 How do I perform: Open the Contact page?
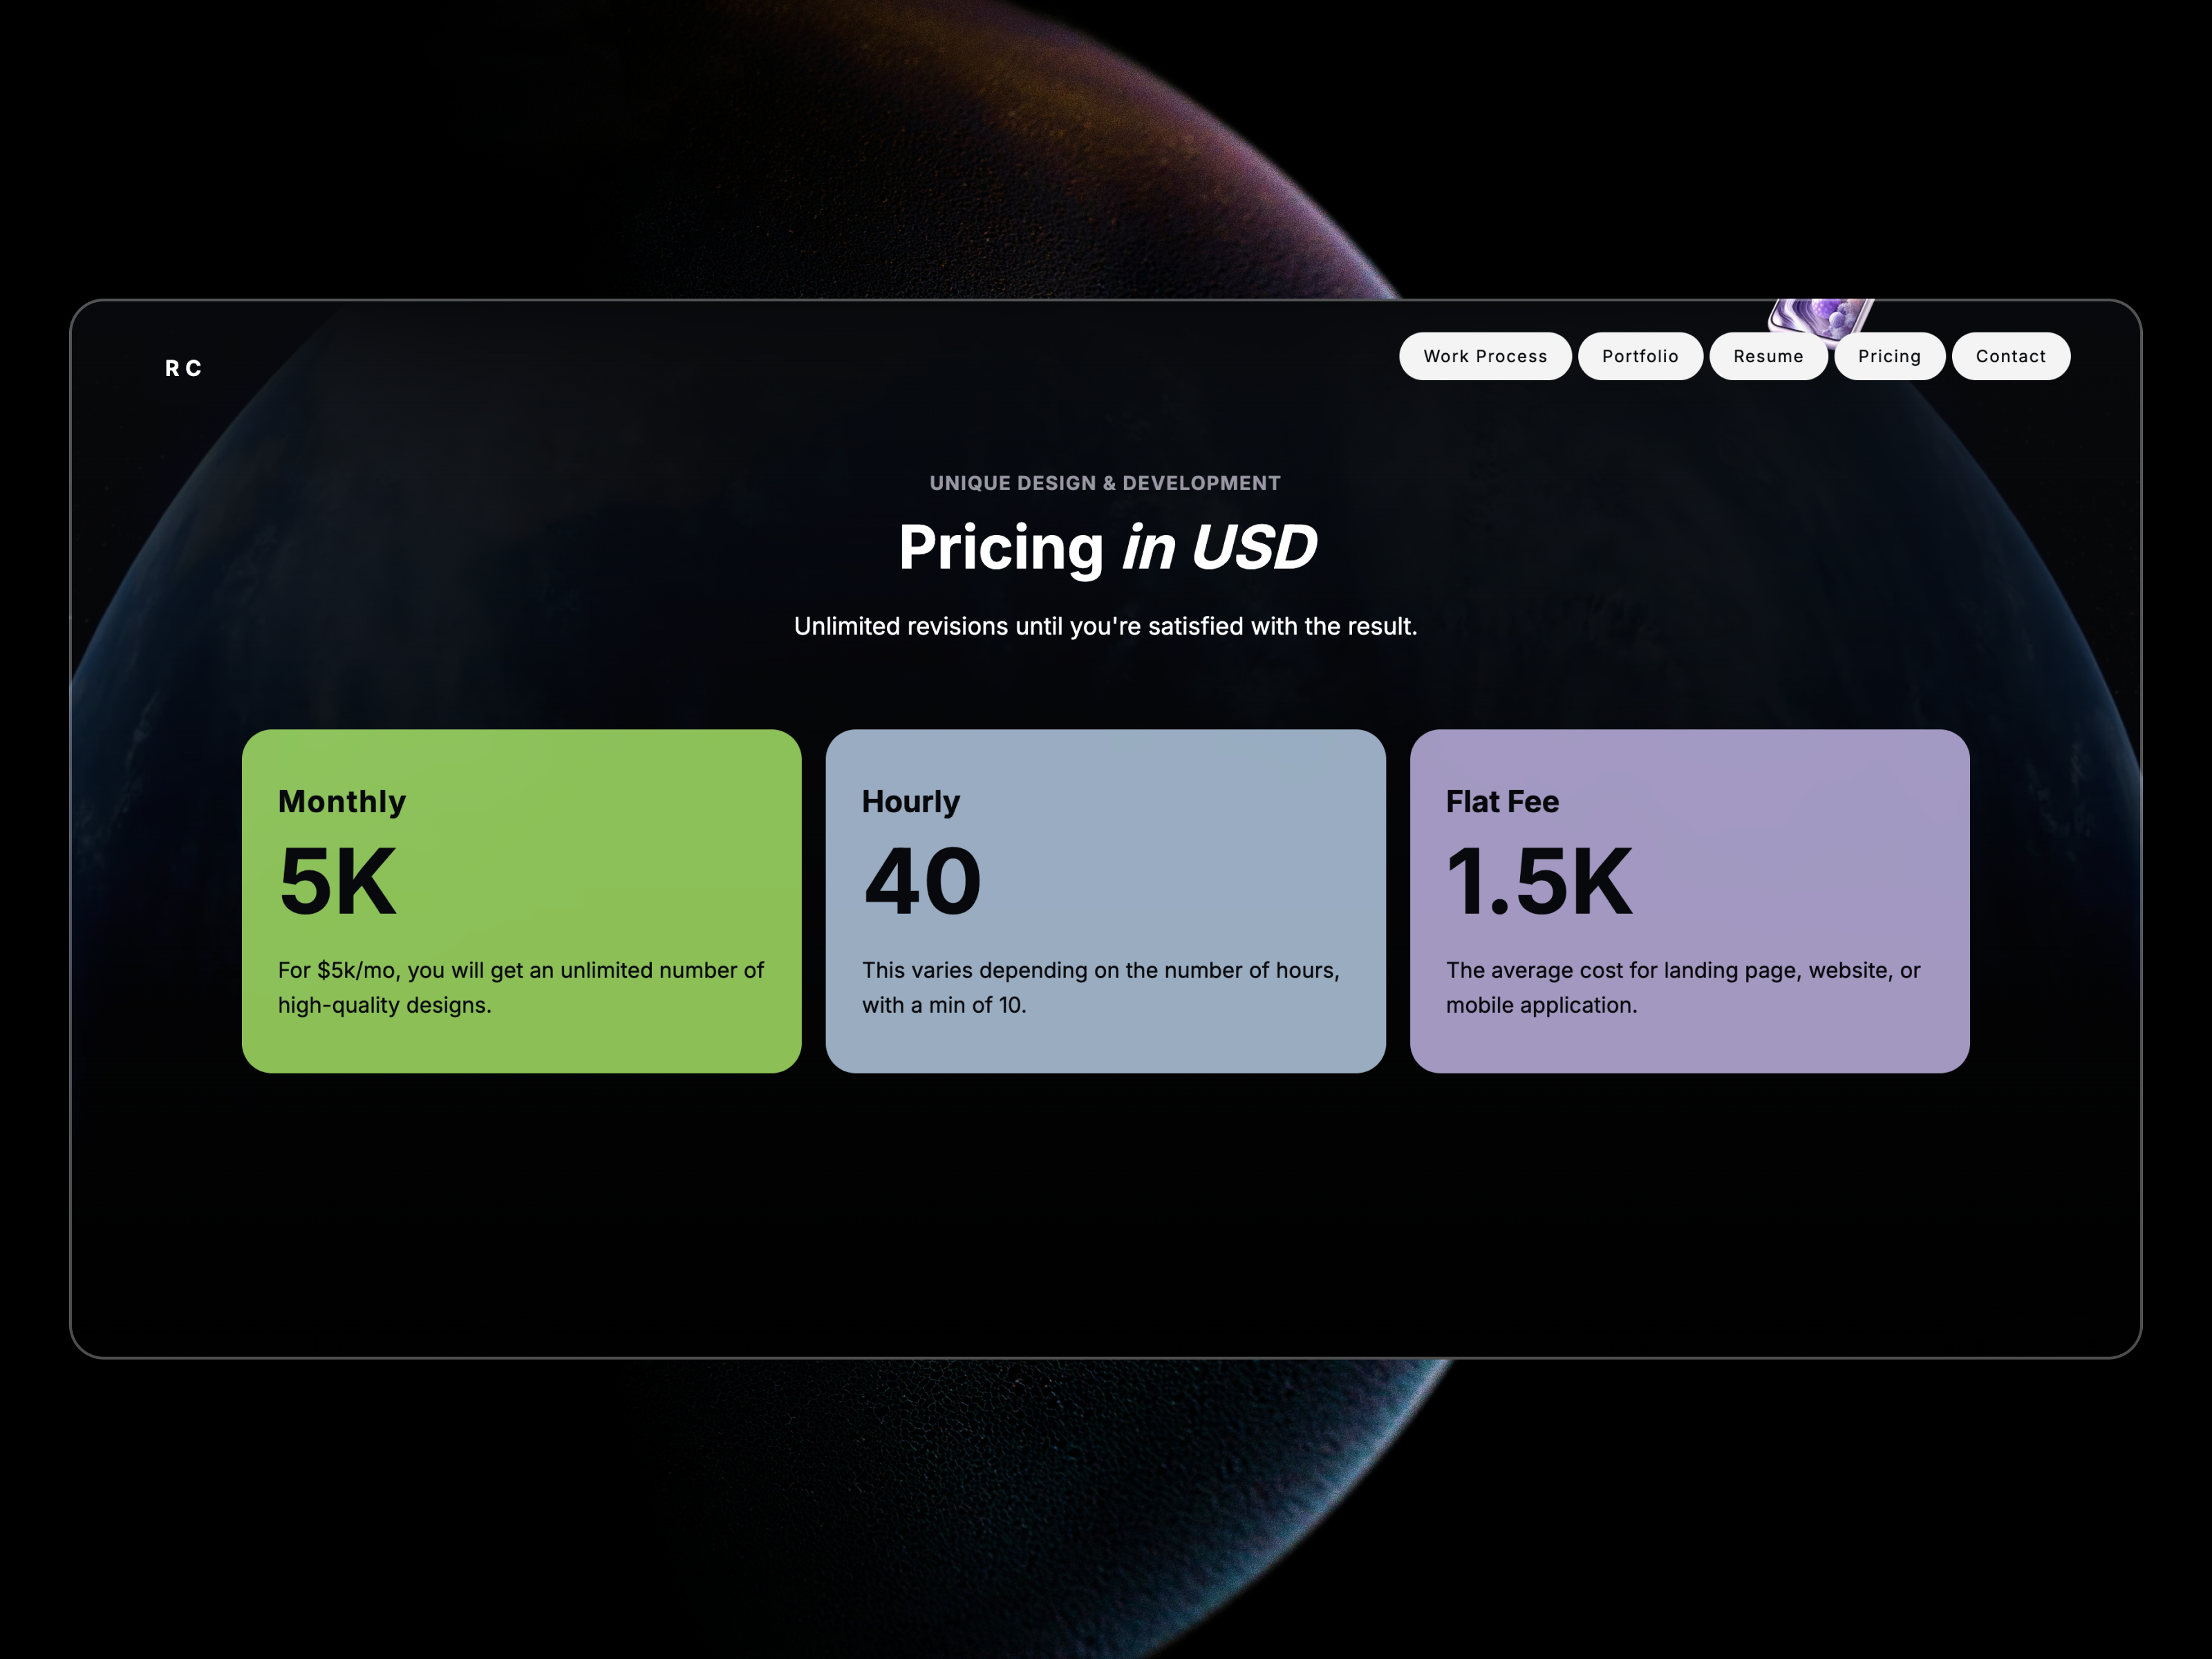(2010, 355)
